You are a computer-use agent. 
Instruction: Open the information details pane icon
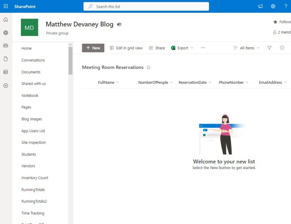pos(282,48)
